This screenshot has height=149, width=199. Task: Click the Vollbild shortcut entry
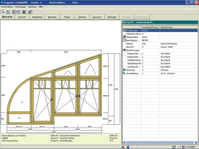coord(5,138)
